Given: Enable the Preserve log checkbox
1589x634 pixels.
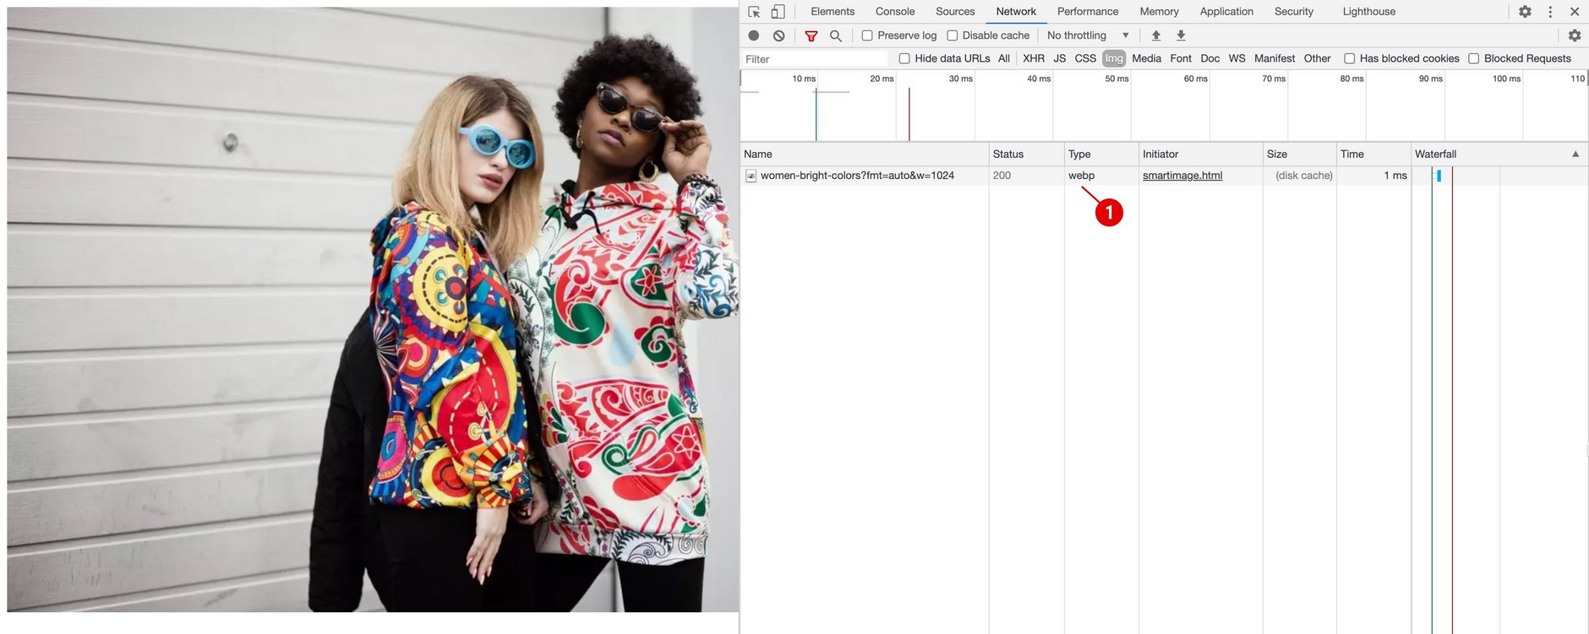Looking at the screenshot, I should click(867, 35).
